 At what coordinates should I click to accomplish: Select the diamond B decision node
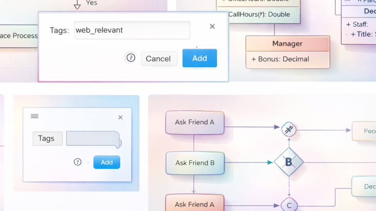tap(289, 162)
